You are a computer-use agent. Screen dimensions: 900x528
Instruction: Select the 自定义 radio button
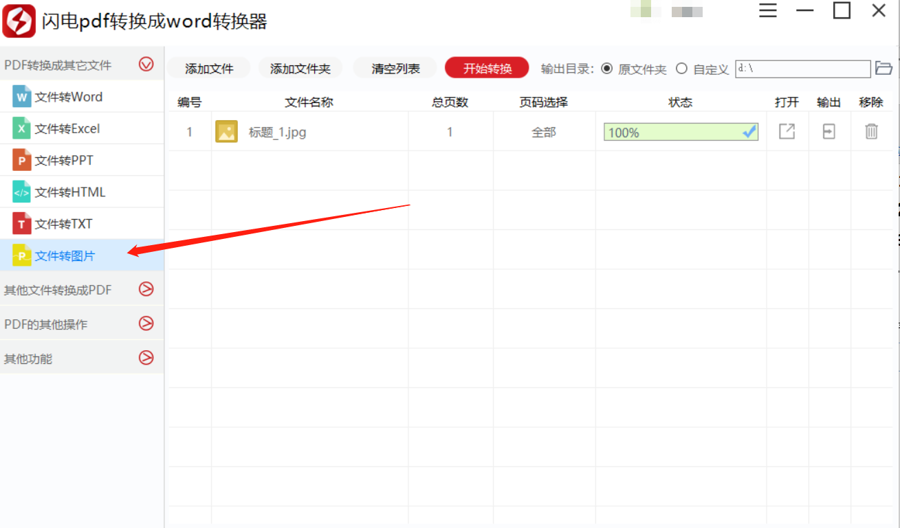pyautogui.click(x=681, y=69)
